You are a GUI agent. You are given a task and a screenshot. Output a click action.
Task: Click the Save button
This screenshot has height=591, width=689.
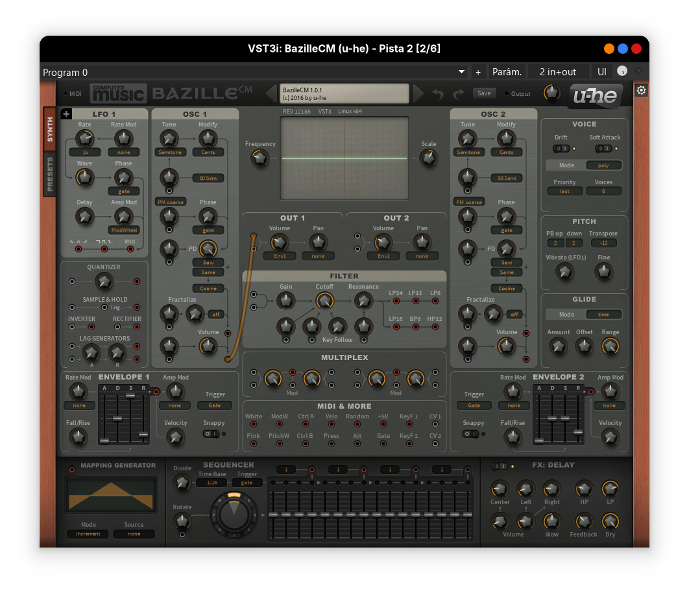coord(484,93)
